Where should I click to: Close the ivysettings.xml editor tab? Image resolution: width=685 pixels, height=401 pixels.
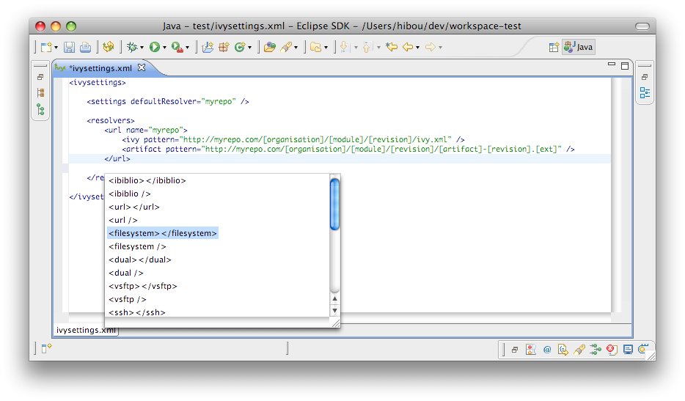(x=142, y=67)
